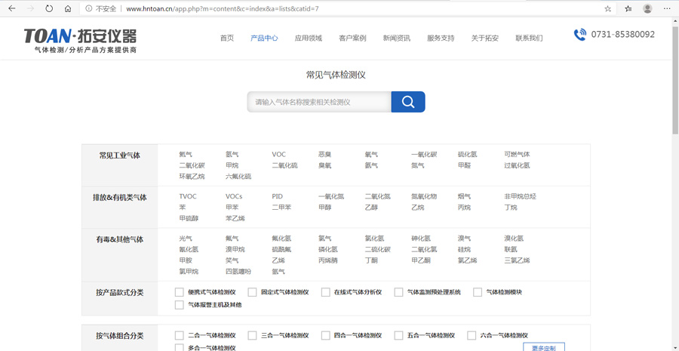This screenshot has width=679, height=351.
Task: Check 固定式气体检测仪 checkbox
Action: [252, 292]
